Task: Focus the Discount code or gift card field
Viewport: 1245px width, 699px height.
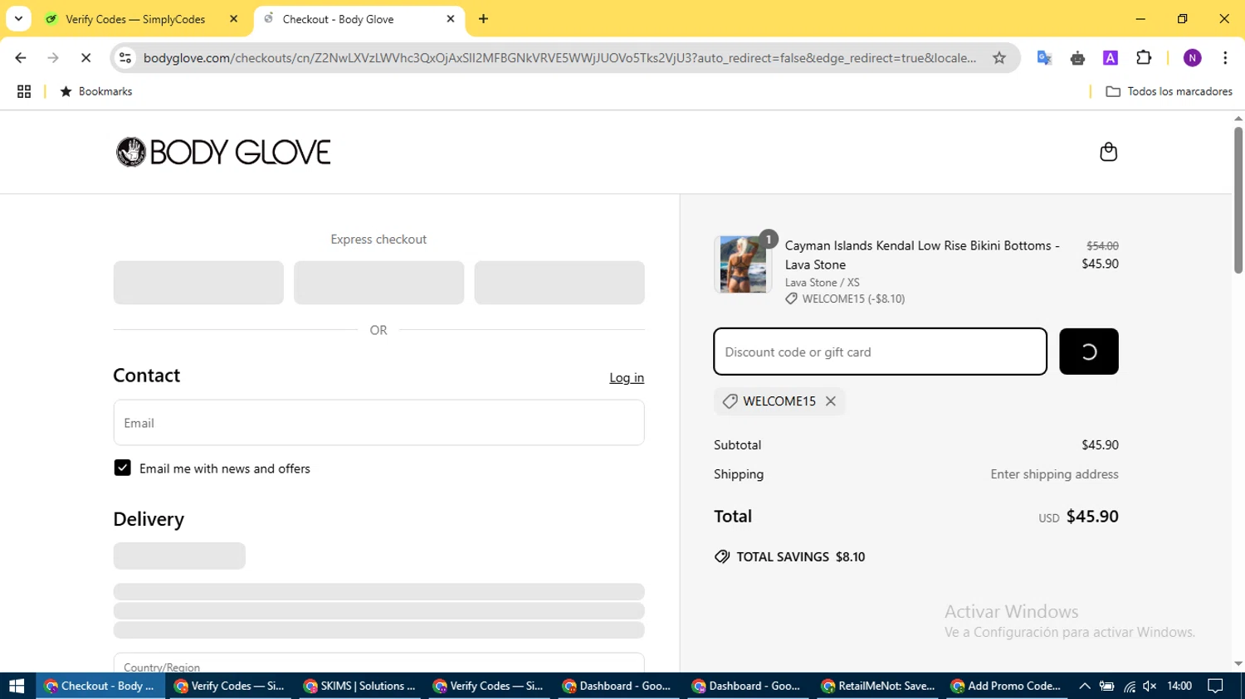Action: coord(880,352)
